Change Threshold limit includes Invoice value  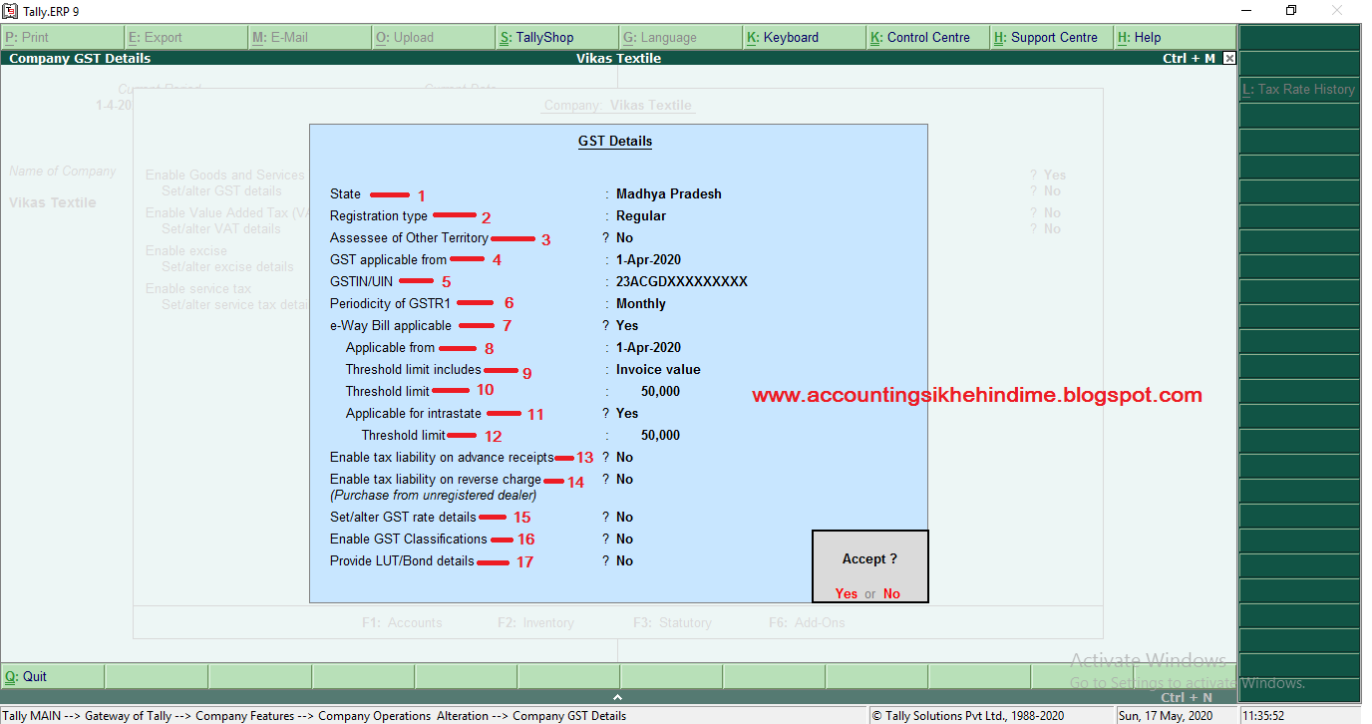coord(658,369)
